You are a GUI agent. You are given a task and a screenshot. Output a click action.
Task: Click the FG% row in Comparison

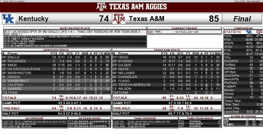243,36
